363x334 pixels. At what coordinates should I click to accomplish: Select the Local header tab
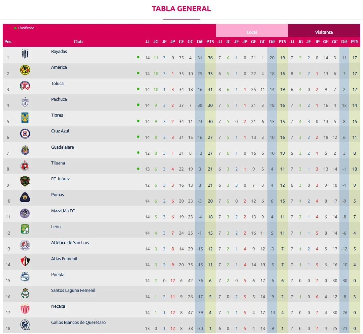coord(252,32)
